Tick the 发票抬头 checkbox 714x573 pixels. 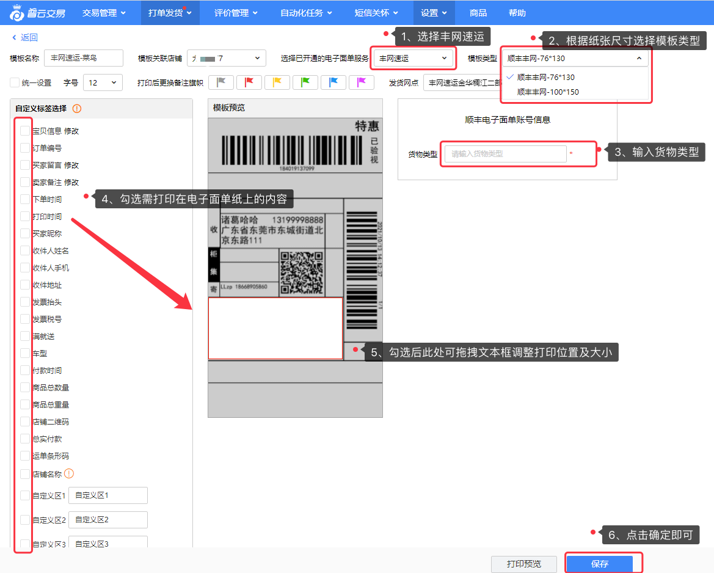[24, 302]
